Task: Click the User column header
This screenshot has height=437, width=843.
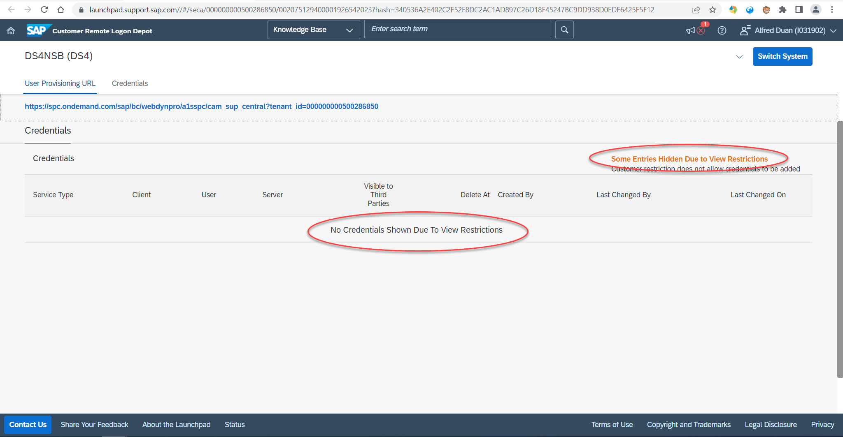Action: click(x=209, y=195)
